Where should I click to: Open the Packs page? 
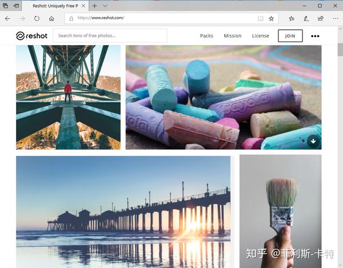[206, 36]
